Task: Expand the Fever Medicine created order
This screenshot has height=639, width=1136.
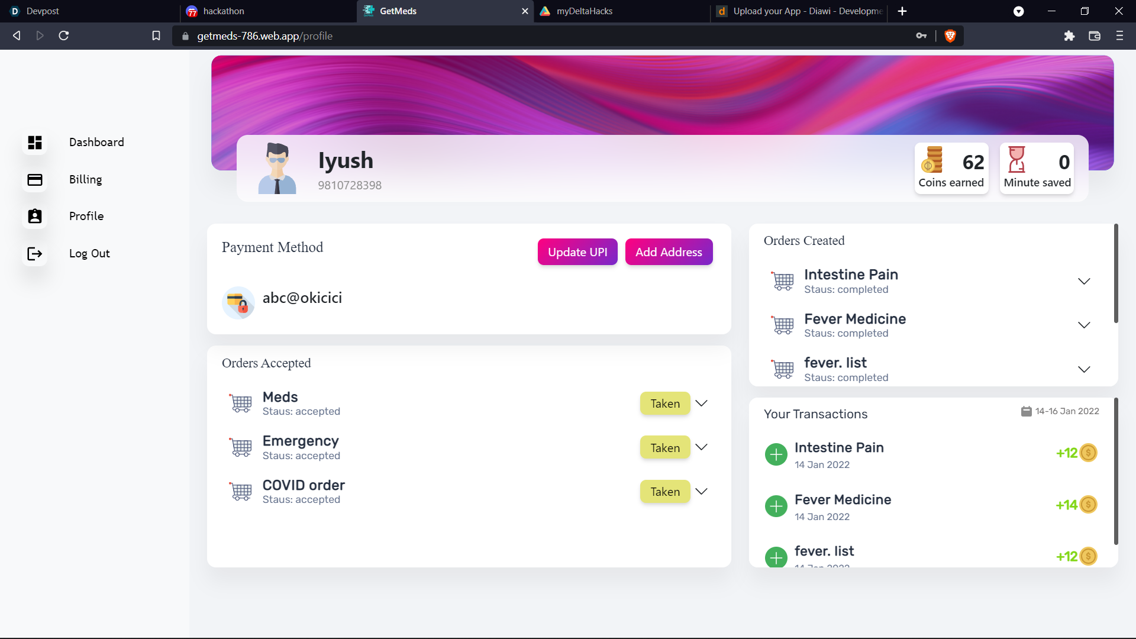Action: click(1083, 325)
